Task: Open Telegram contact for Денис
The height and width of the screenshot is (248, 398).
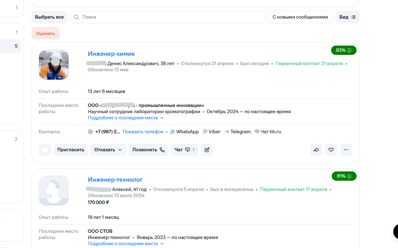Action: pos(238,132)
